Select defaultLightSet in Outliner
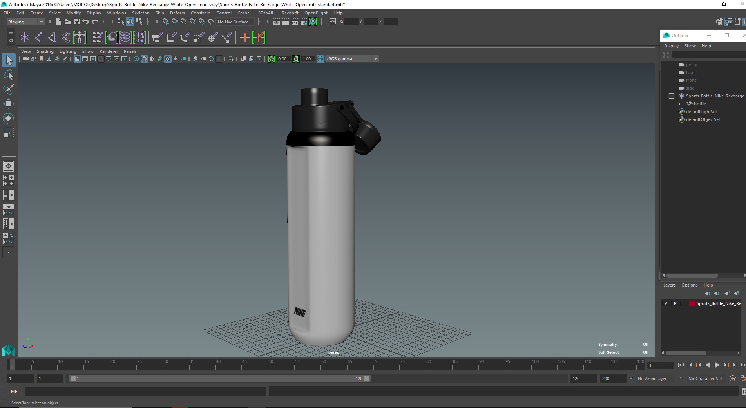 click(701, 112)
